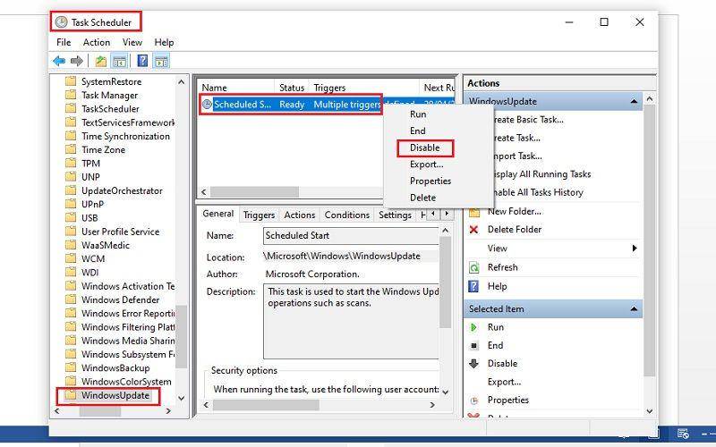Click the Name column header

pyautogui.click(x=236, y=88)
